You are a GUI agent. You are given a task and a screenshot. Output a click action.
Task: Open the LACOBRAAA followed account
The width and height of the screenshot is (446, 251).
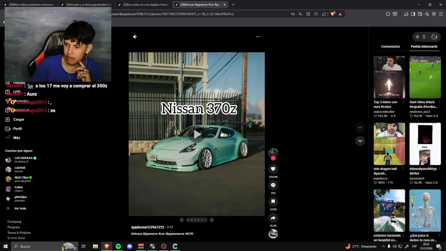point(21,160)
